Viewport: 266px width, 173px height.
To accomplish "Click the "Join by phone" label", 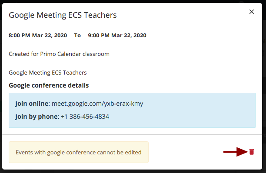I will click(37, 117).
